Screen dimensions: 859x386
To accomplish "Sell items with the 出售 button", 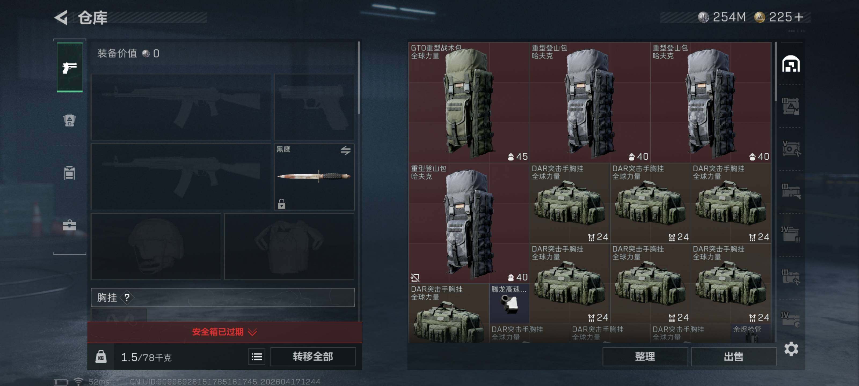I will point(734,357).
